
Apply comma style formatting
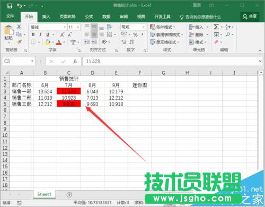click(143, 34)
